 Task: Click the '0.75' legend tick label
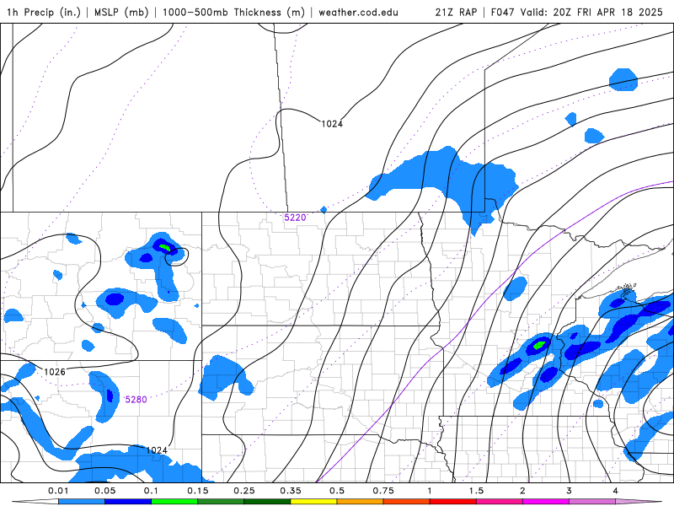pyautogui.click(x=383, y=491)
